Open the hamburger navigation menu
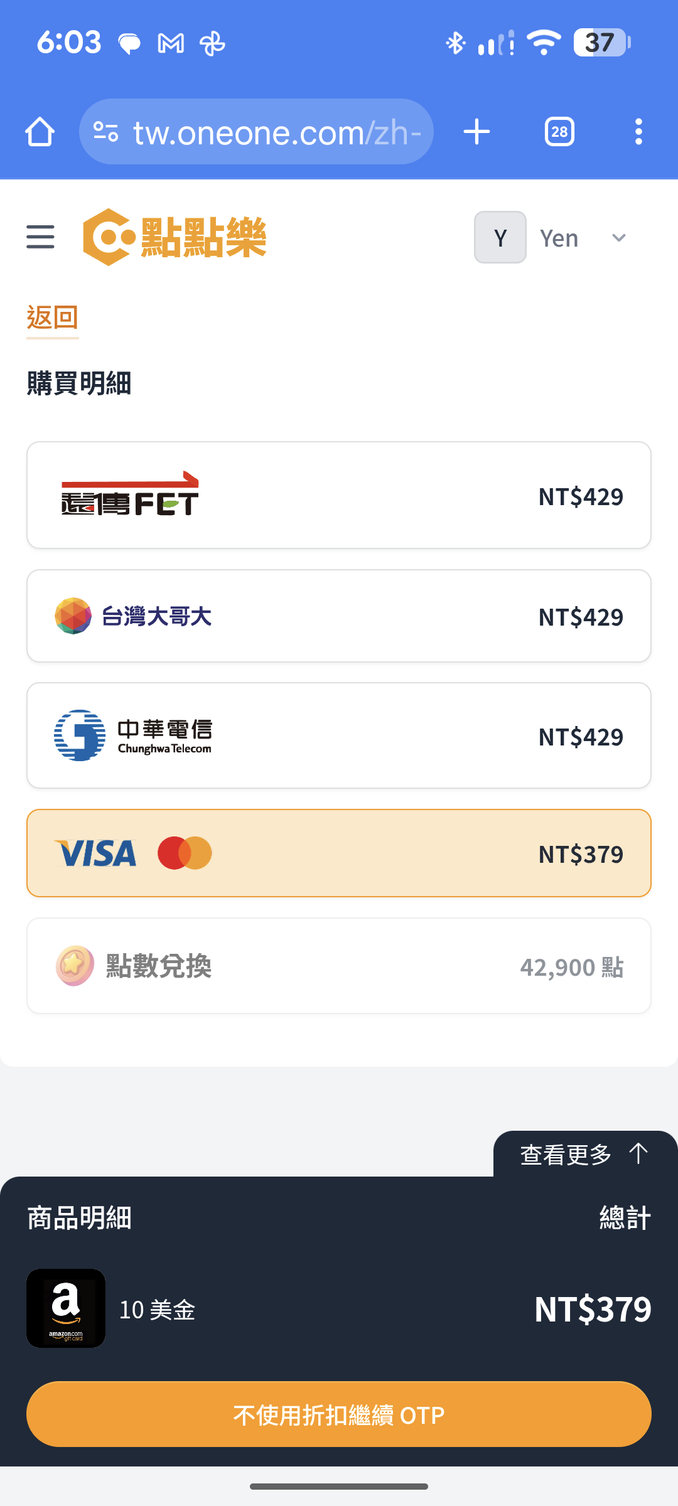This screenshot has height=1506, width=678. [40, 237]
